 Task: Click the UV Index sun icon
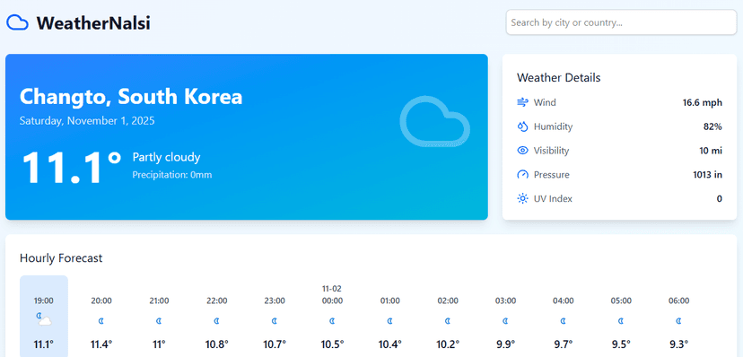[x=522, y=198]
